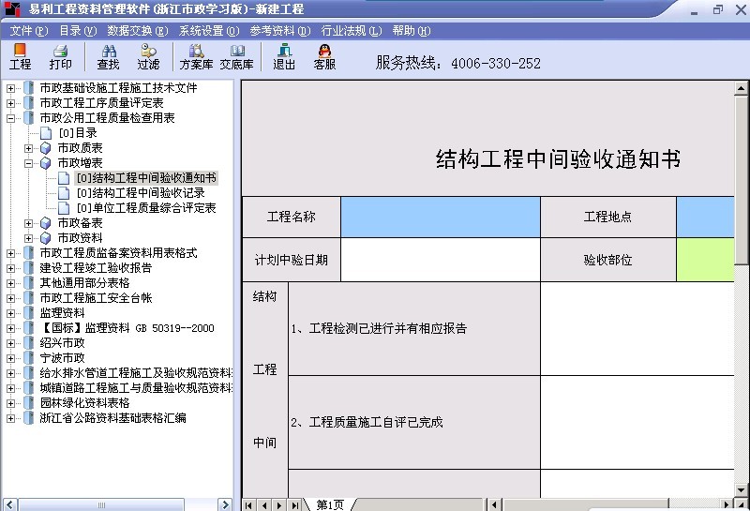Screen dimensions: 750x511
Task: Open the 文件 menu
Action: [x=26, y=31]
